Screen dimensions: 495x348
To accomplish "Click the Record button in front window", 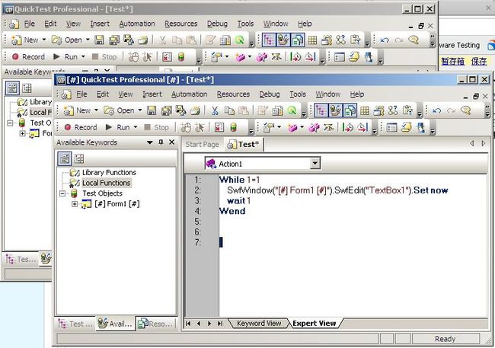I will (81, 127).
